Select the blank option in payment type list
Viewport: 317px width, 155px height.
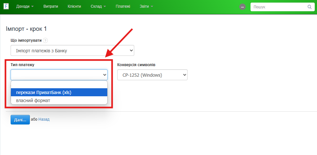pyautogui.click(x=59, y=85)
